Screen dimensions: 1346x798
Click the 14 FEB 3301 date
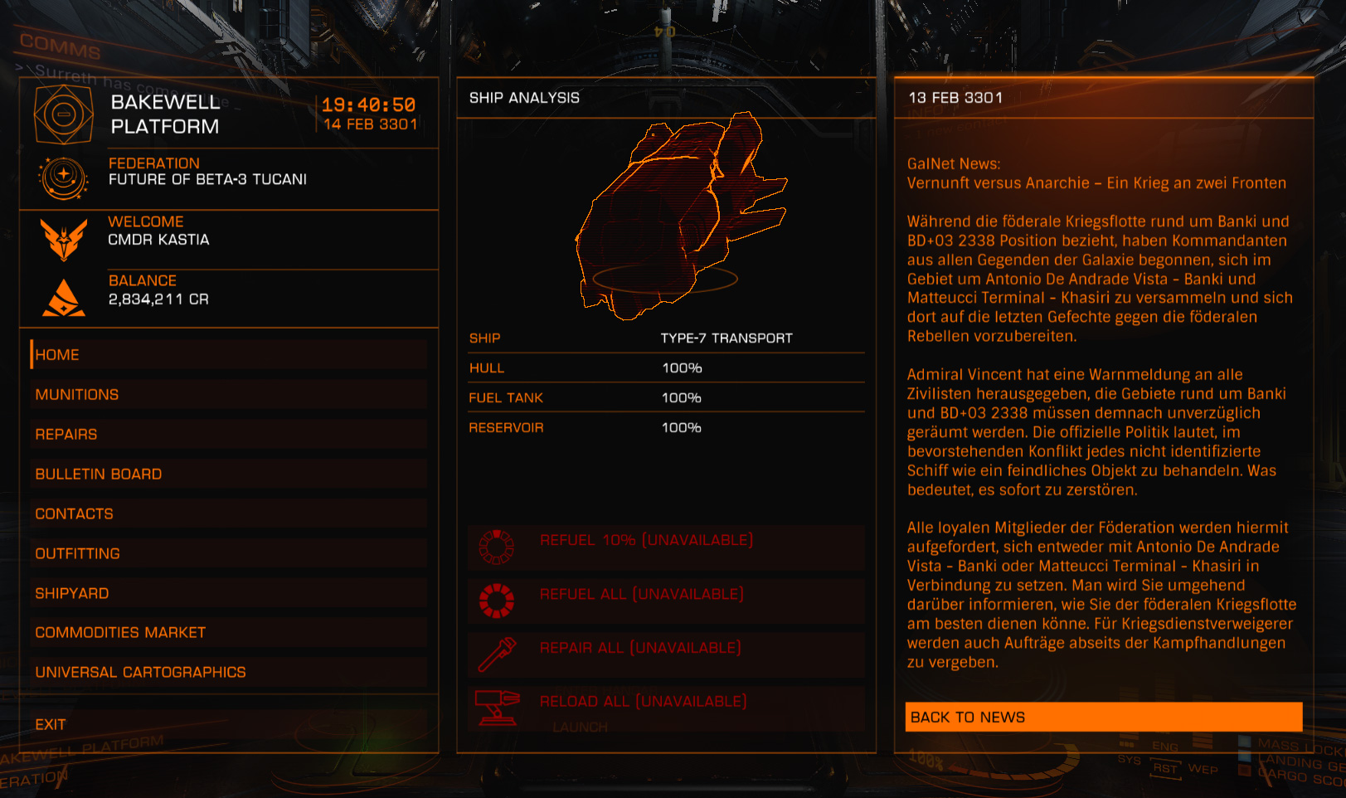(x=370, y=124)
